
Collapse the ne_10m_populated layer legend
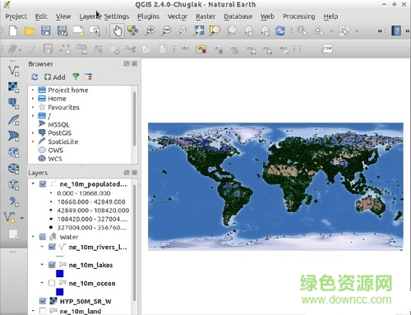[33, 183]
